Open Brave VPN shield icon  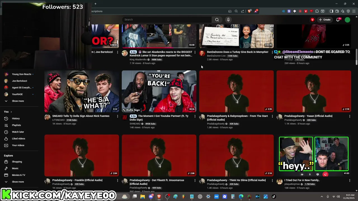click(348, 11)
